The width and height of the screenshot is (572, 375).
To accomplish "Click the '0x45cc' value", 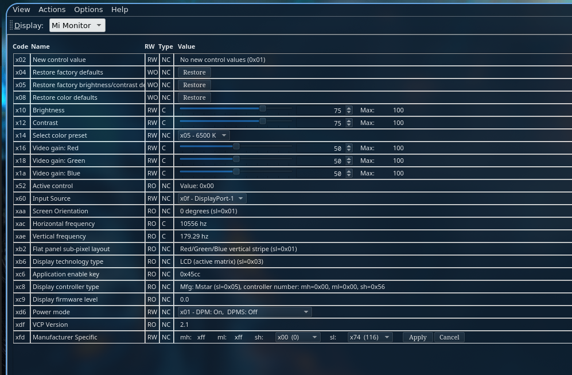I will tap(190, 274).
